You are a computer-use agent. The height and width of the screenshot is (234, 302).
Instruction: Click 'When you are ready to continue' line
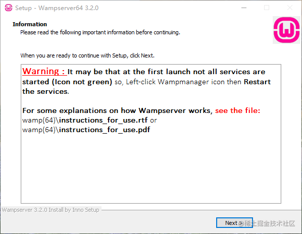pyautogui.click(x=87, y=55)
